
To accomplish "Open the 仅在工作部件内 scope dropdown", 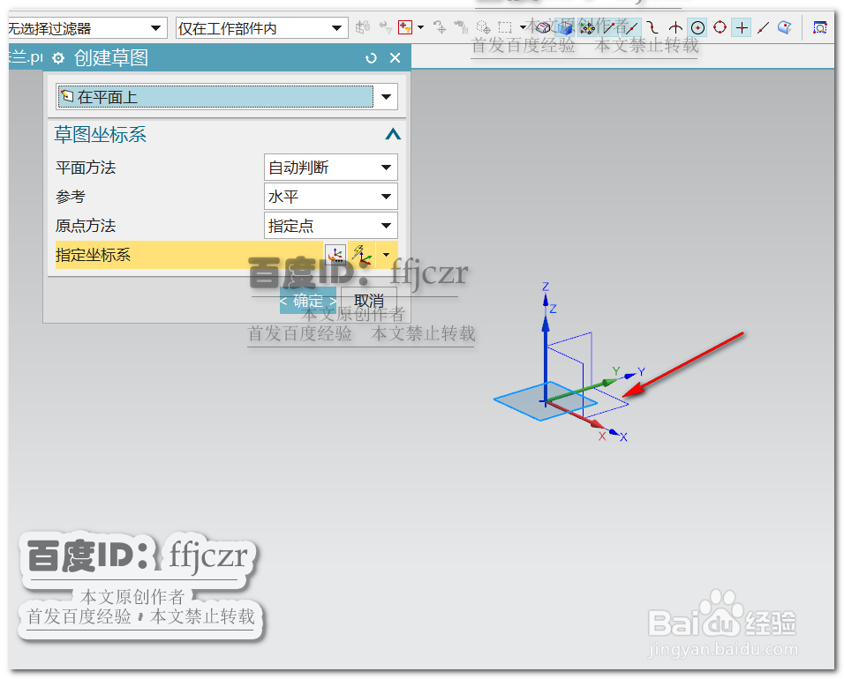I will point(261,27).
